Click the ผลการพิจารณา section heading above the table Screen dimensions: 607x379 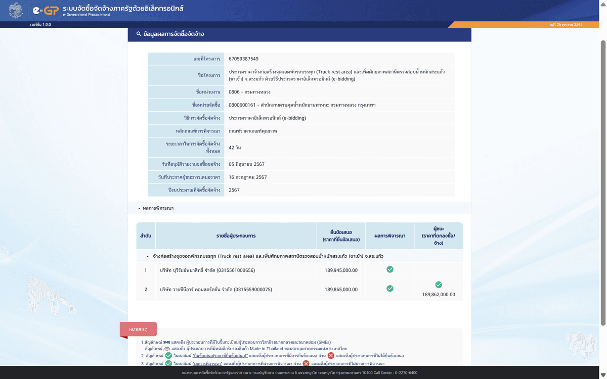[158, 208]
